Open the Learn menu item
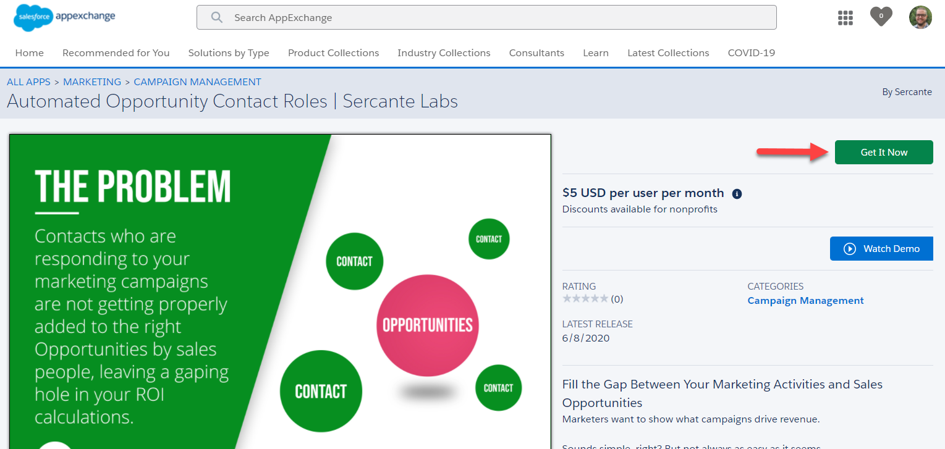 pos(596,53)
